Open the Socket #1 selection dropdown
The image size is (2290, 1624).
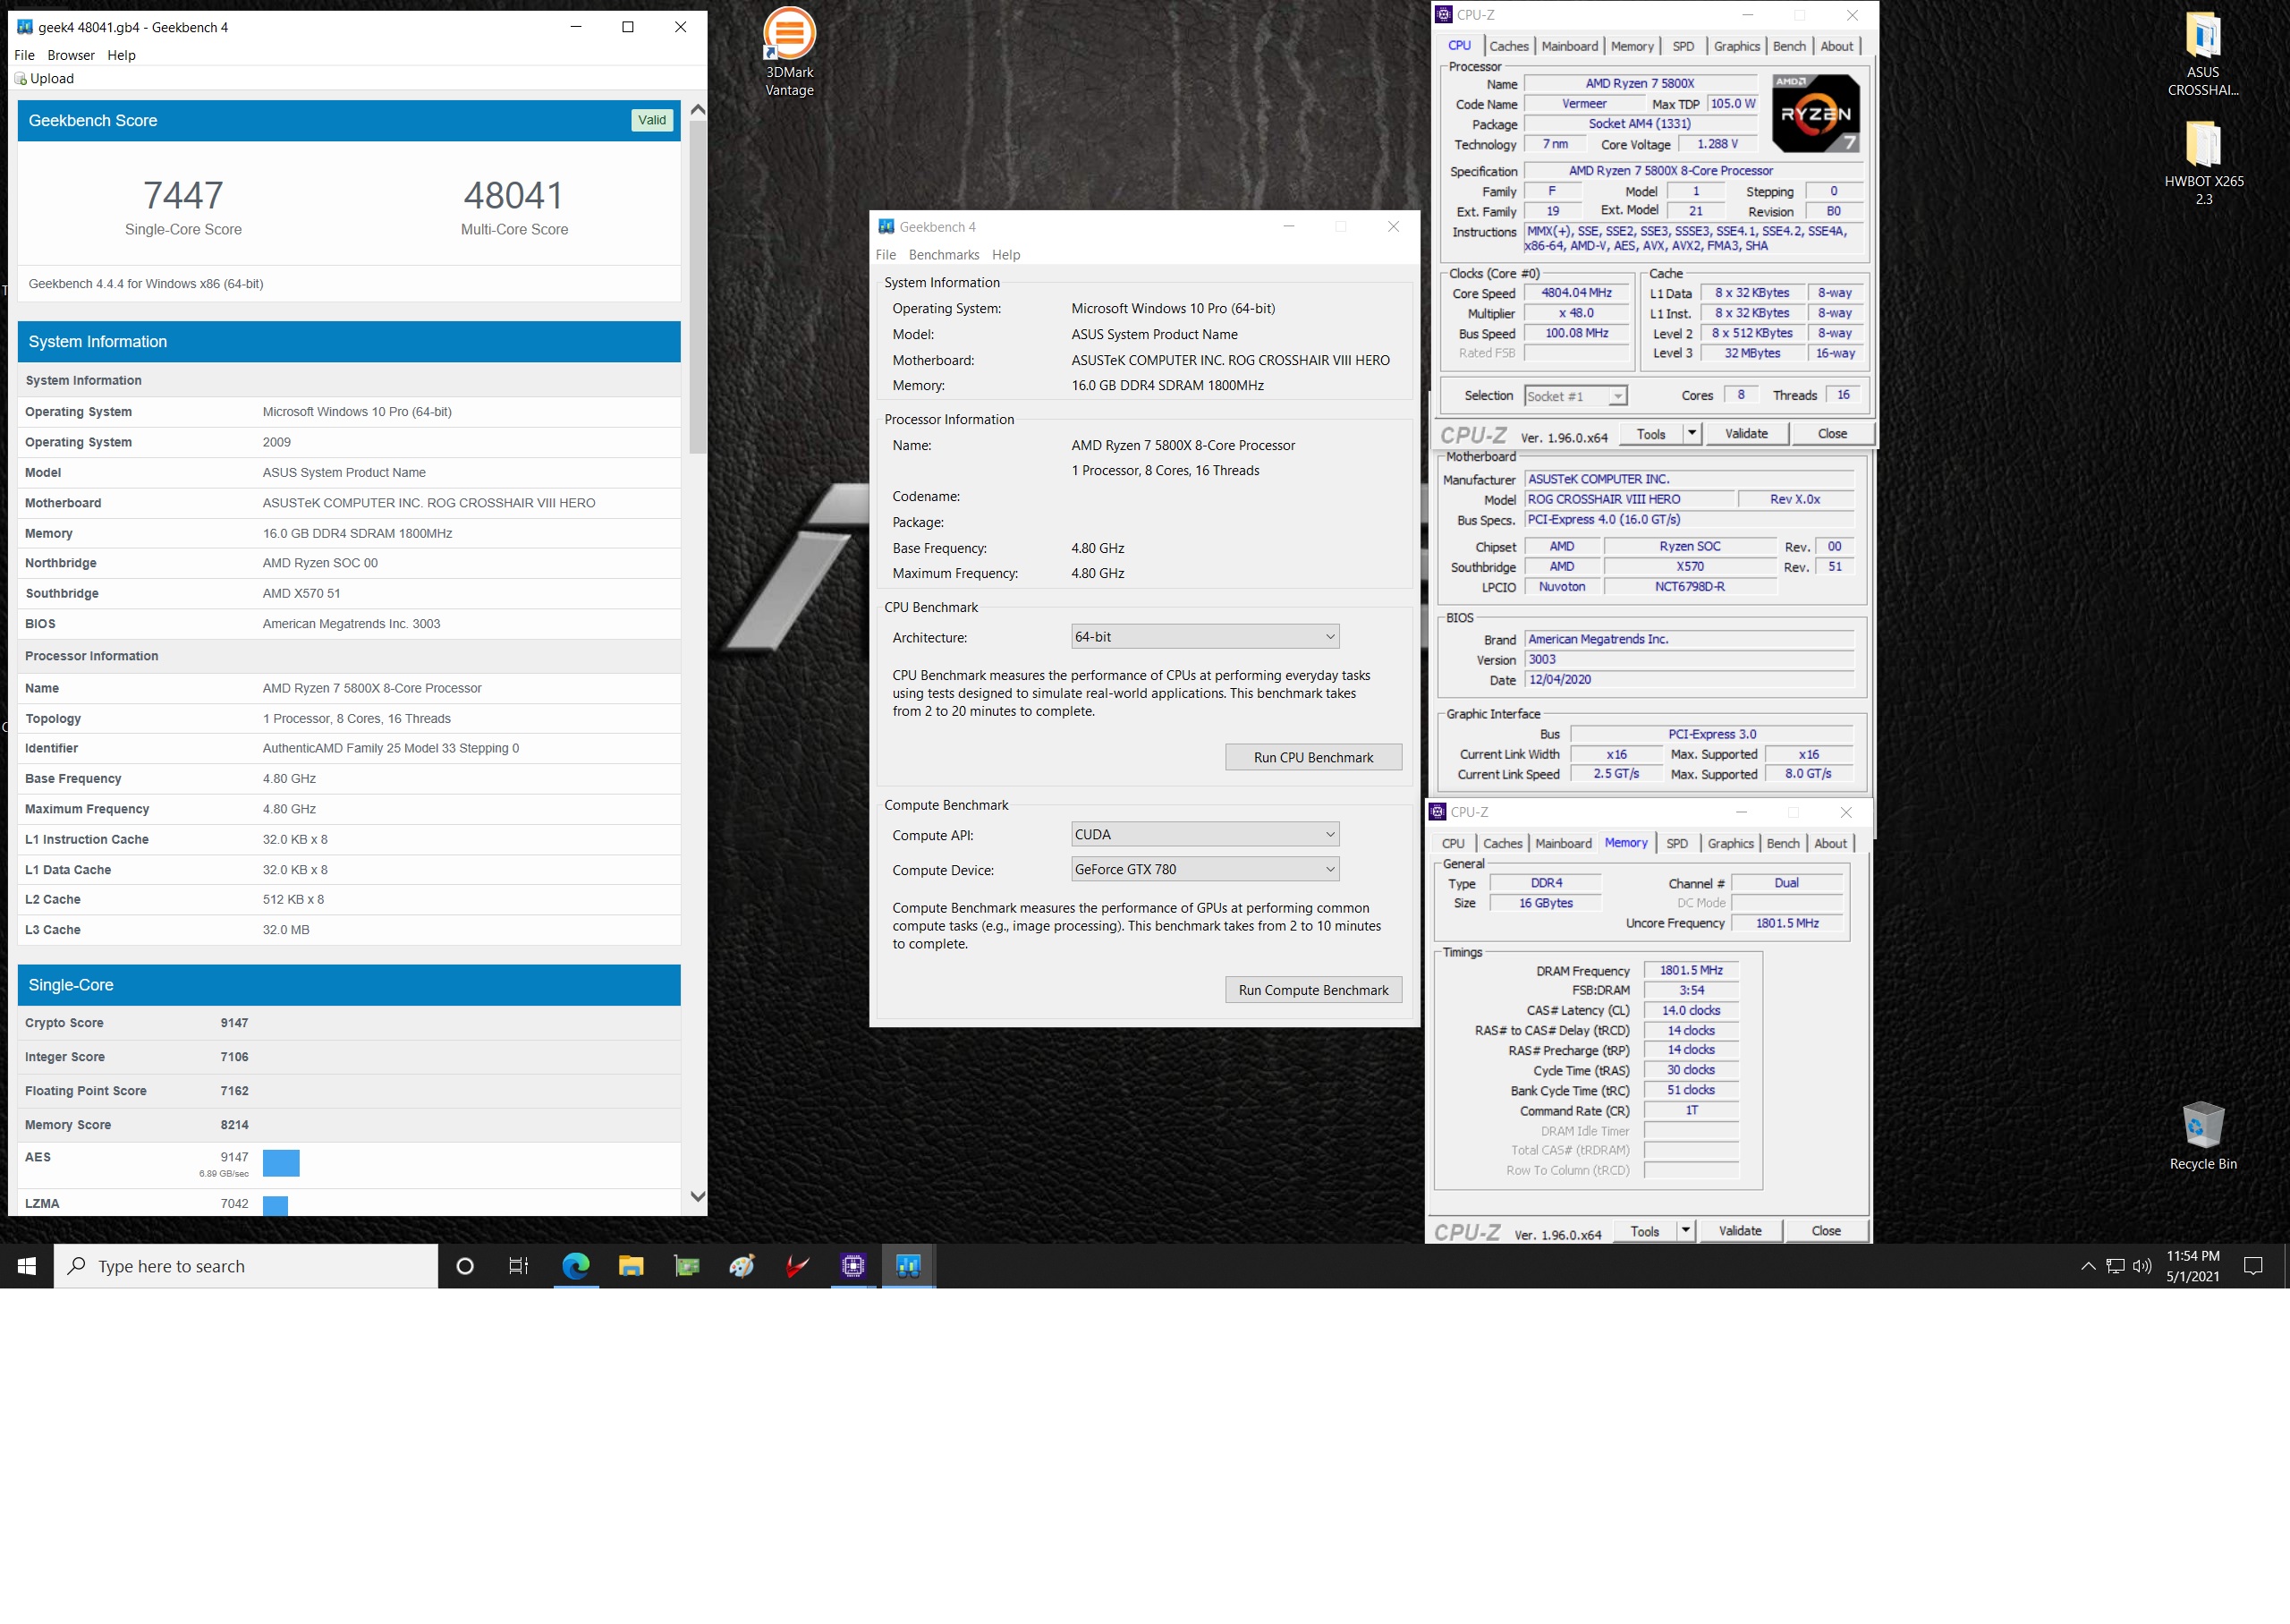click(x=1575, y=396)
